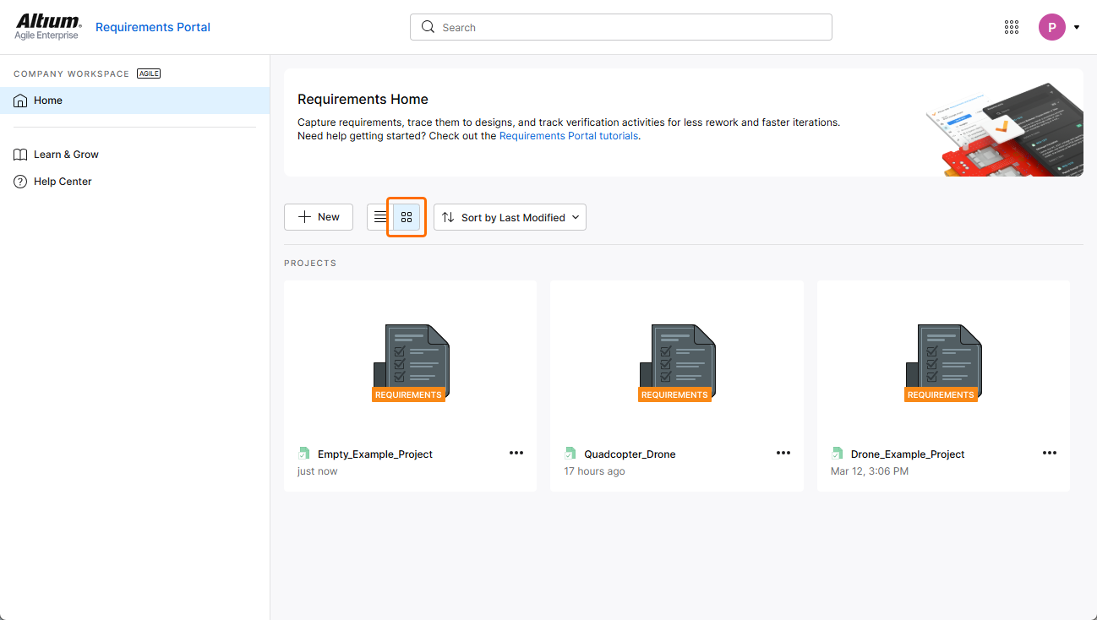
Task: Click the Requirements Portal title link
Action: 153,27
